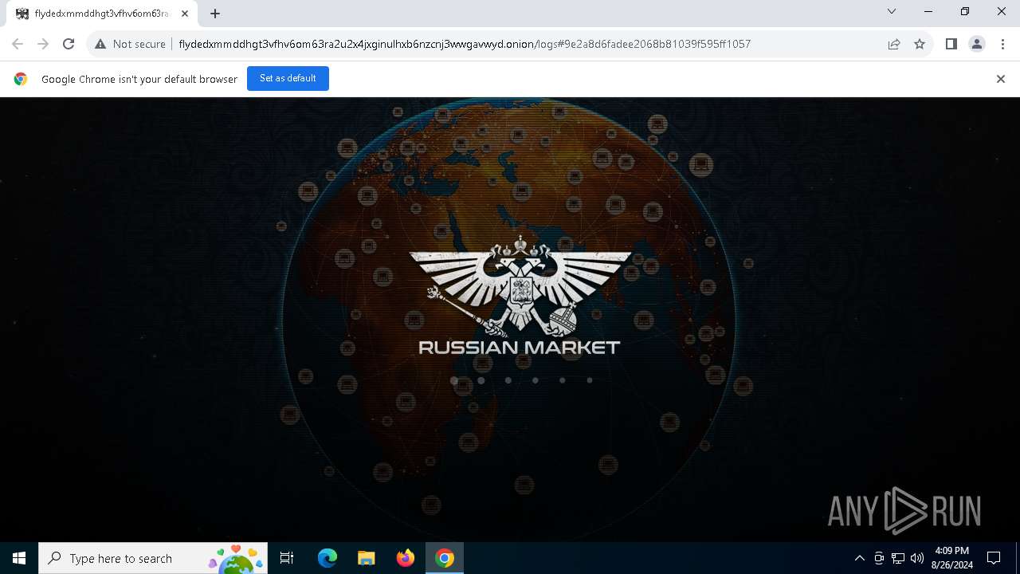The image size is (1020, 574).
Task: Switch to Chrome in taskbar
Action: [445, 558]
